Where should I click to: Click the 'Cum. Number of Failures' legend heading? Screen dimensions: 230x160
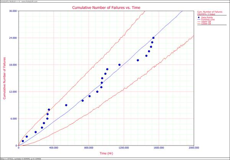tap(210, 12)
